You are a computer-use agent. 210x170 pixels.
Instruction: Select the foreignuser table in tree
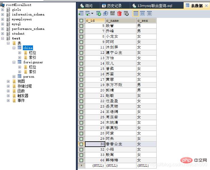tap(33, 62)
